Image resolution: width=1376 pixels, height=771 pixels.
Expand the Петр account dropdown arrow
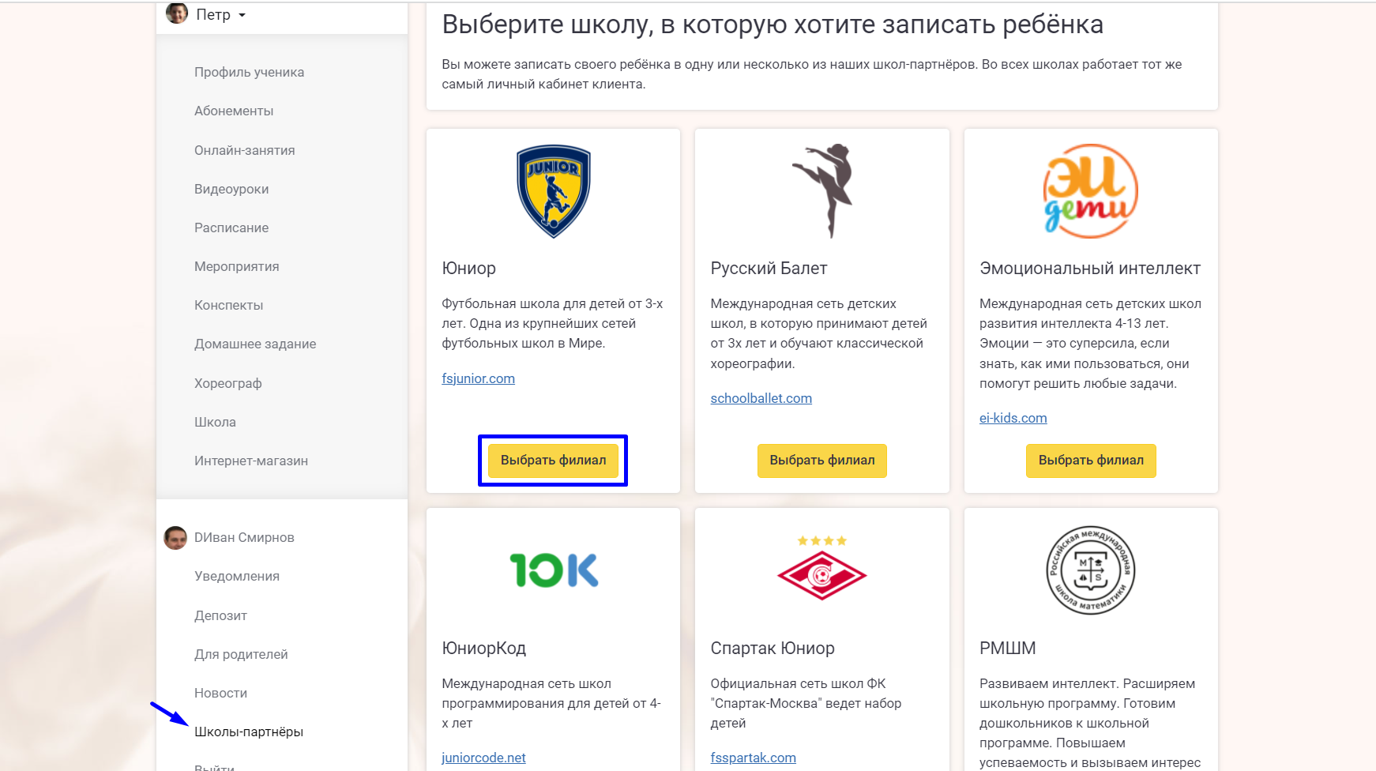pos(242,15)
